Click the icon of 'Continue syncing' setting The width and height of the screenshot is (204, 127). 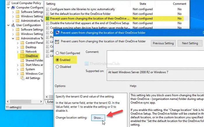[48, 28]
